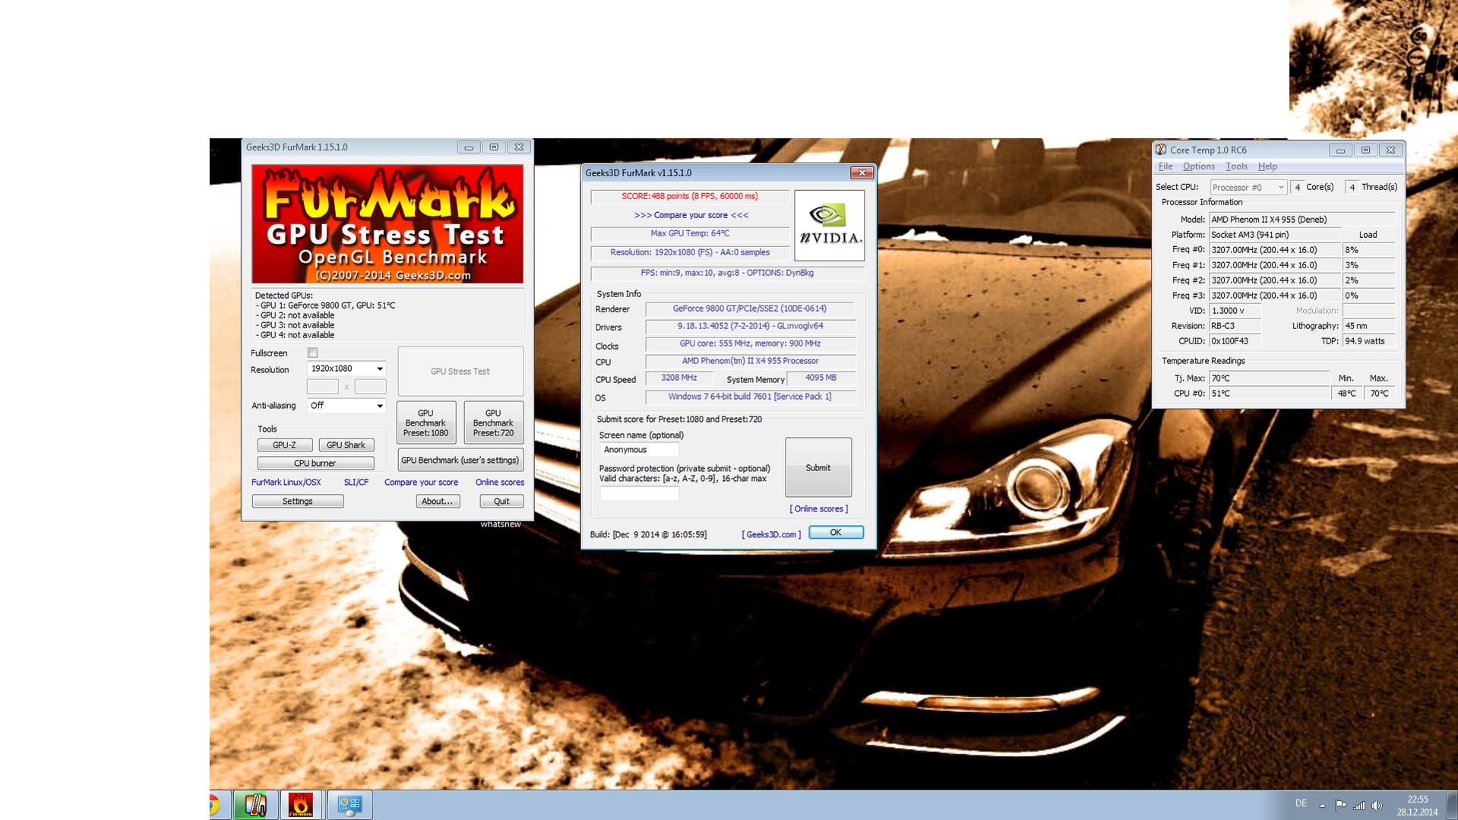Image resolution: width=1458 pixels, height=820 pixels.
Task: Minimize the FurMark main window
Action: tap(469, 147)
